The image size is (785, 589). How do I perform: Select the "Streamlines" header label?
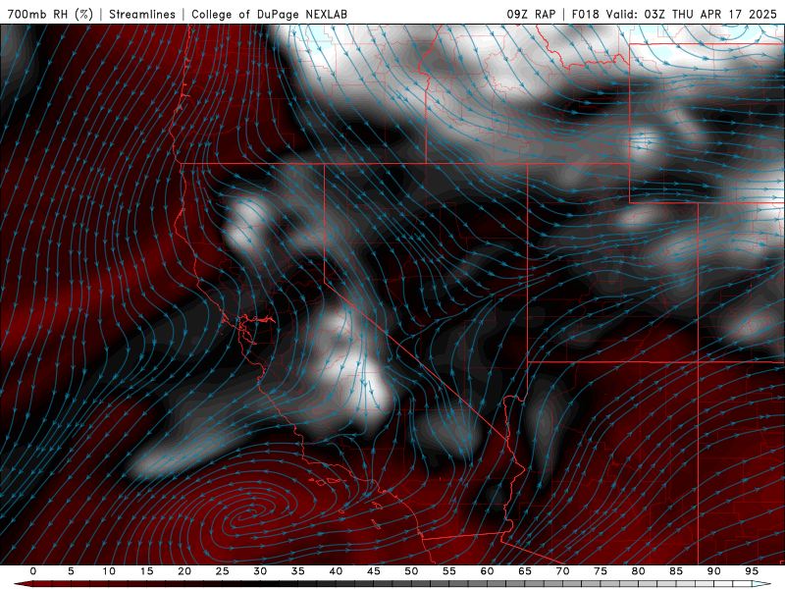pyautogui.click(x=142, y=14)
